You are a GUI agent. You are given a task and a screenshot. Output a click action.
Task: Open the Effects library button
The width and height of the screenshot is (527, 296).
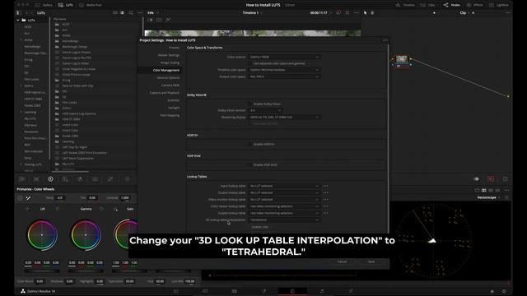pos(474,5)
